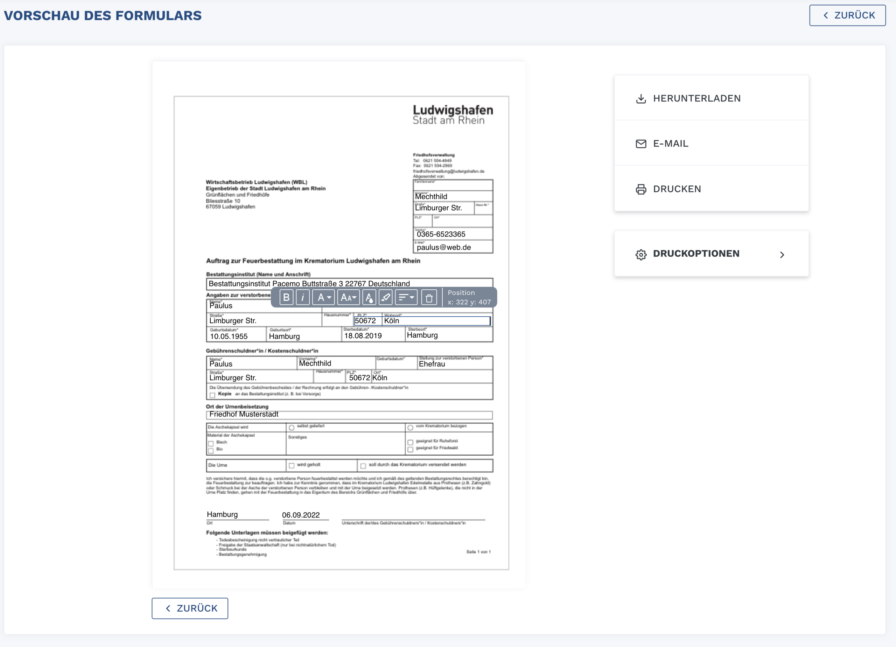Viewport: 896px width, 647px height.
Task: Open the text alignment dropdown
Action: coord(406,297)
